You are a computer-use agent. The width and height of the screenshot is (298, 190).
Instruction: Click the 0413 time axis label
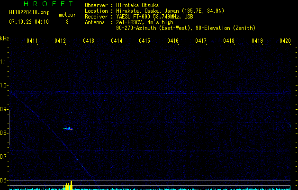(x=89, y=41)
